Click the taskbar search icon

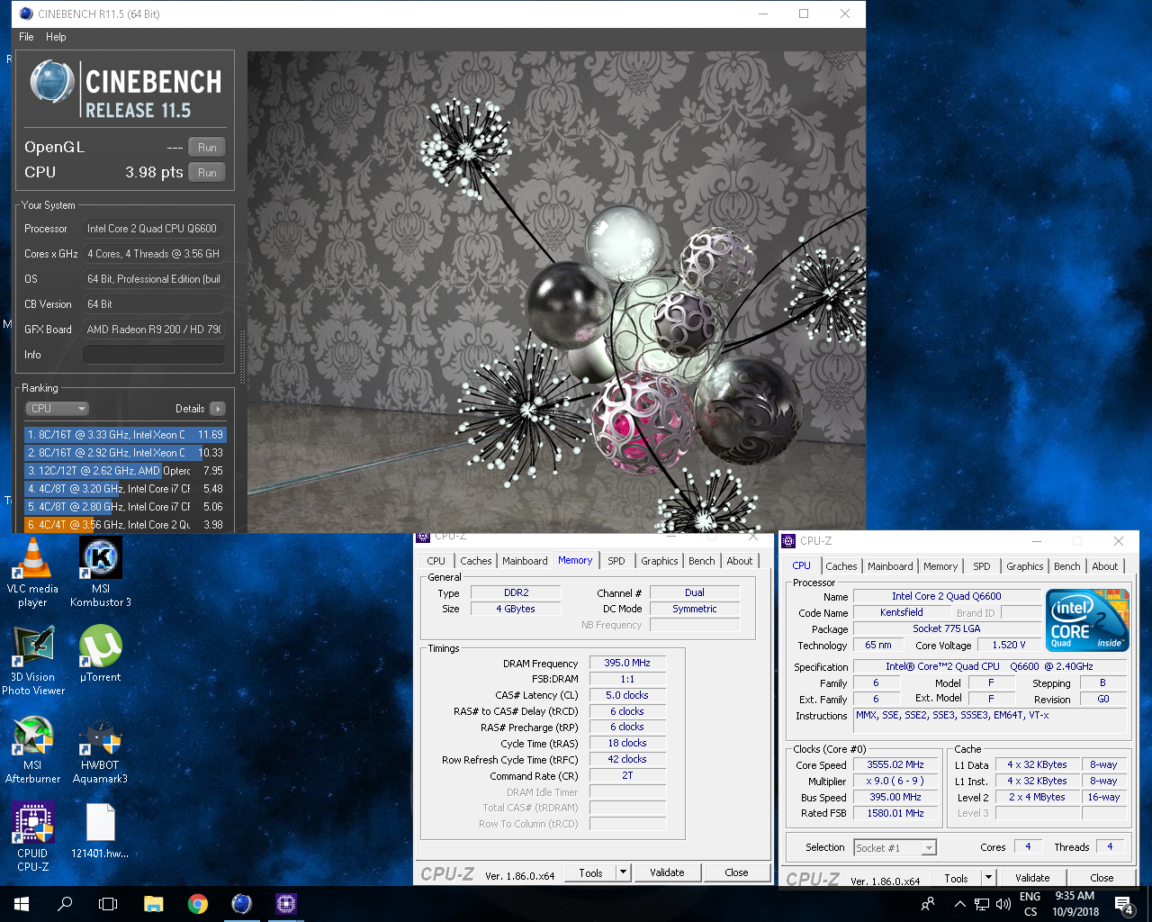[x=65, y=904]
